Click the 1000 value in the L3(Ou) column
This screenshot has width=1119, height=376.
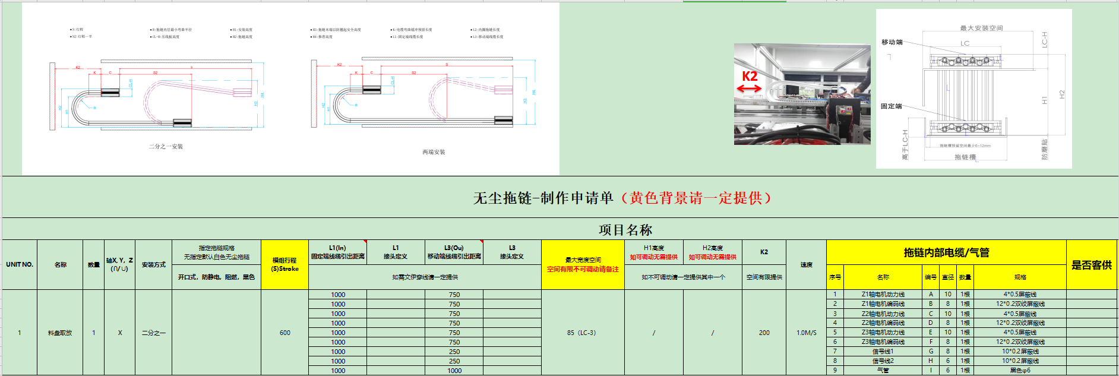coord(454,371)
